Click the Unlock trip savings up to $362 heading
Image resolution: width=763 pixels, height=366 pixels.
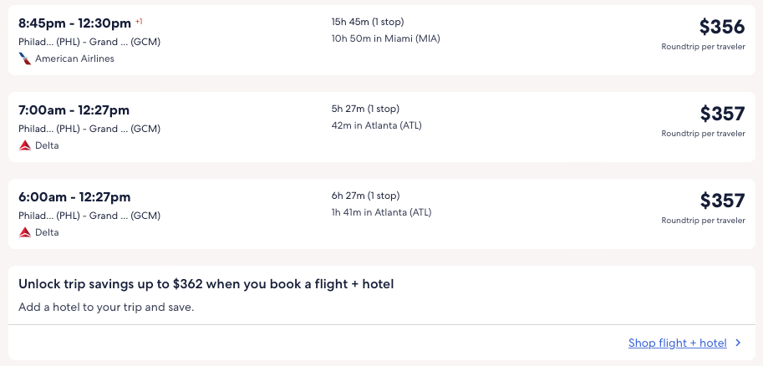[x=206, y=284]
